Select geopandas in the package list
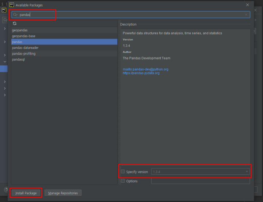This screenshot has height=202, width=263. tap(64, 30)
